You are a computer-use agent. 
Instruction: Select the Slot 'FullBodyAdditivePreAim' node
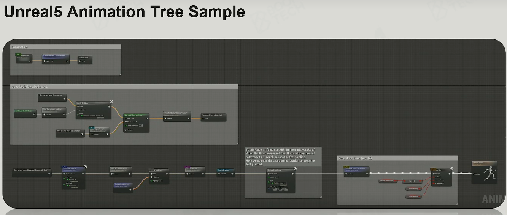(x=177, y=116)
